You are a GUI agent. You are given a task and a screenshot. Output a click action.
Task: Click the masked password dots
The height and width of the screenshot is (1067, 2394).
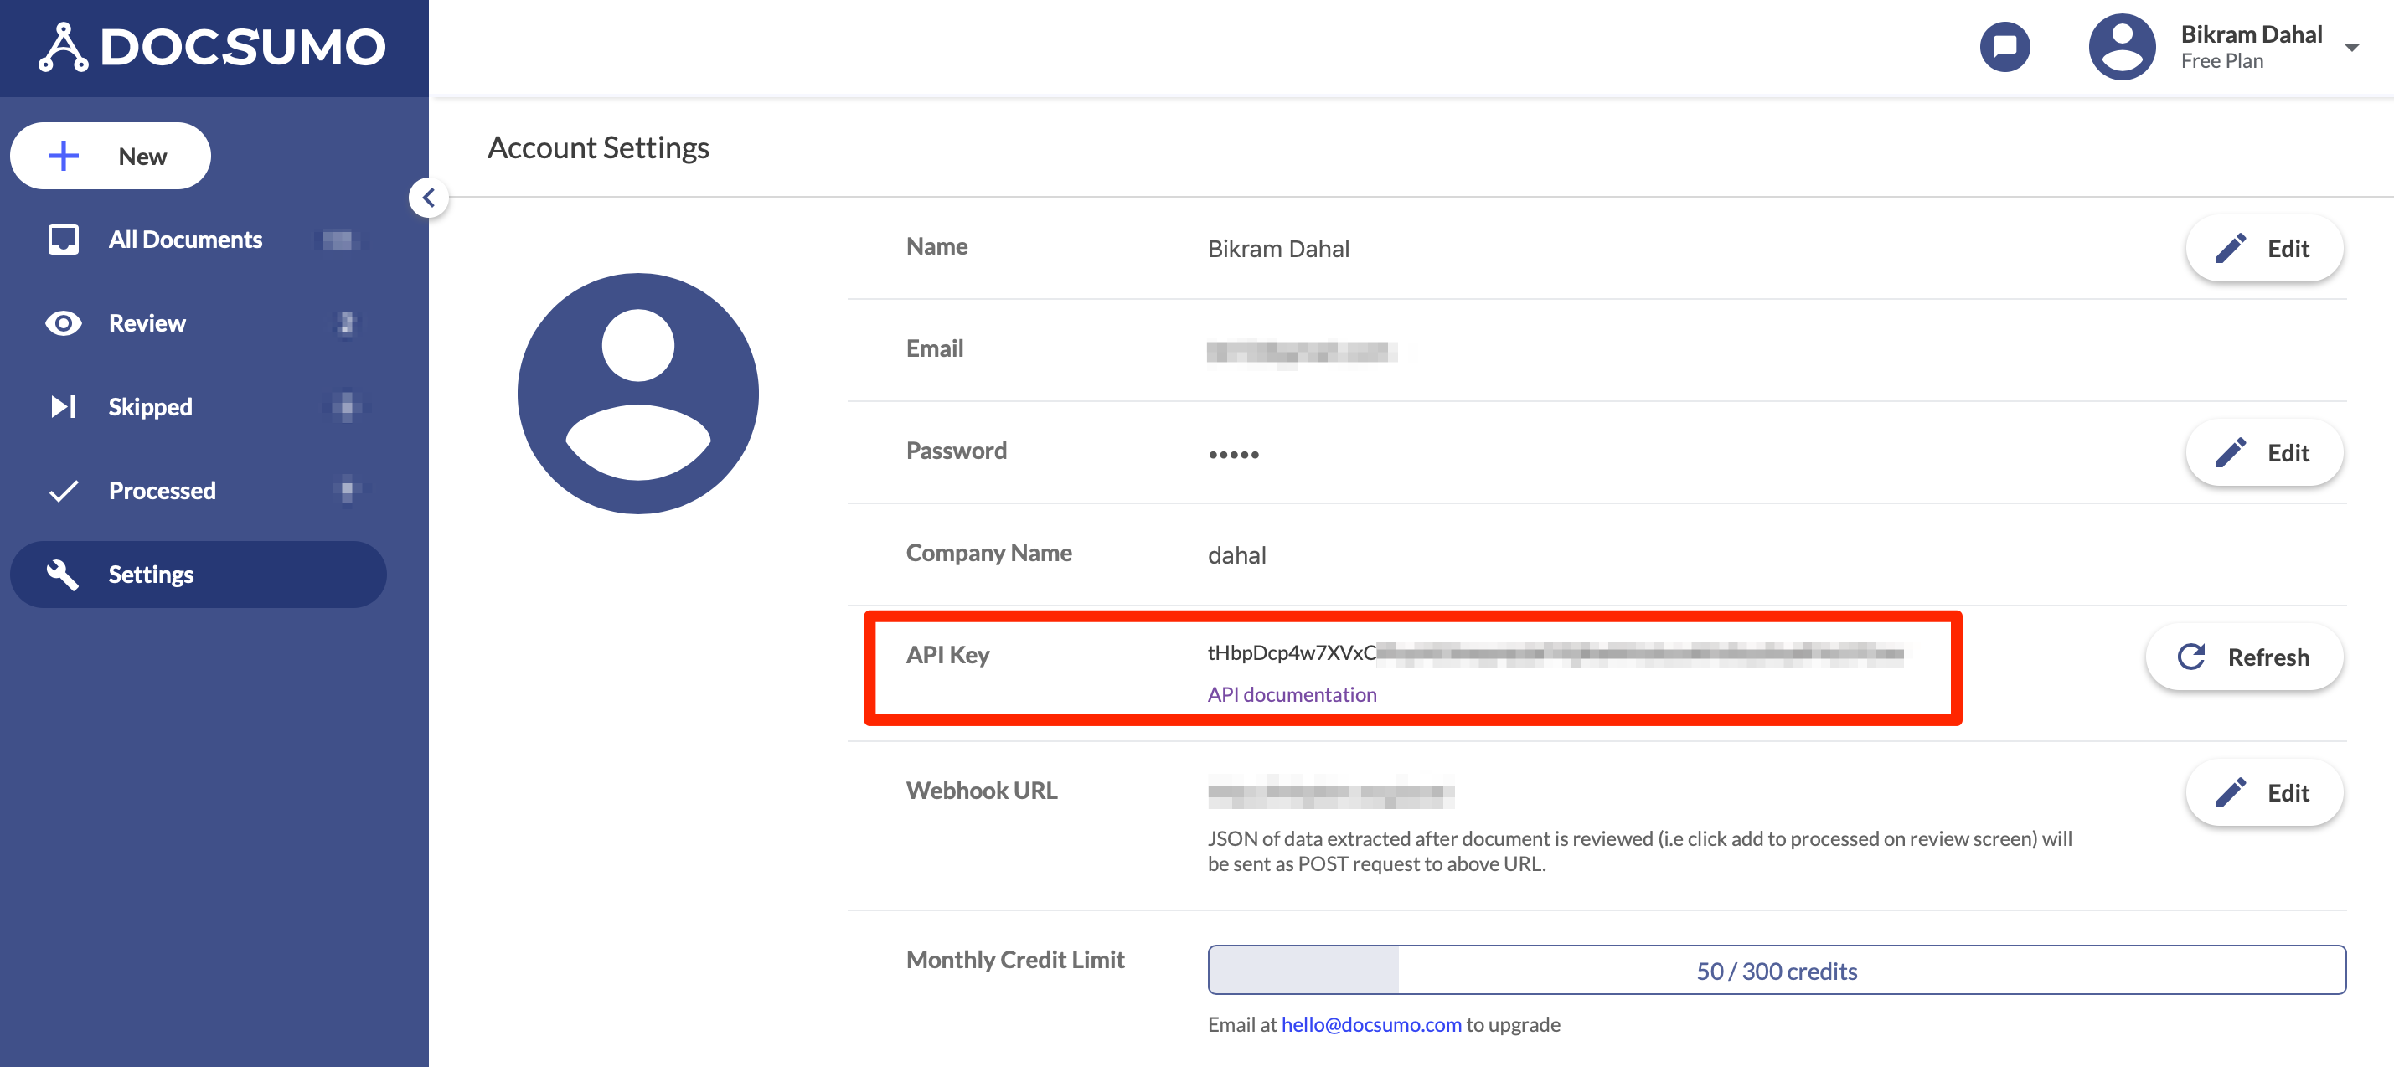[1233, 455]
